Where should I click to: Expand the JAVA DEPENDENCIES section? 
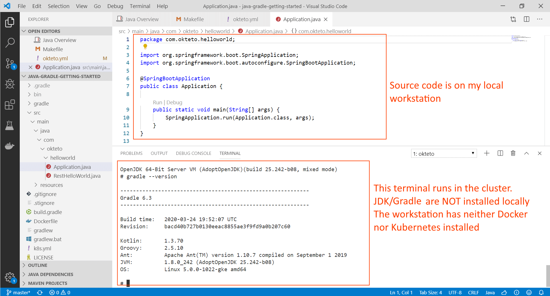click(66, 274)
